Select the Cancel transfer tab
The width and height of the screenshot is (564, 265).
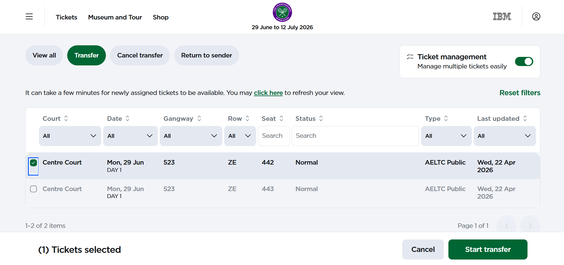(x=140, y=55)
